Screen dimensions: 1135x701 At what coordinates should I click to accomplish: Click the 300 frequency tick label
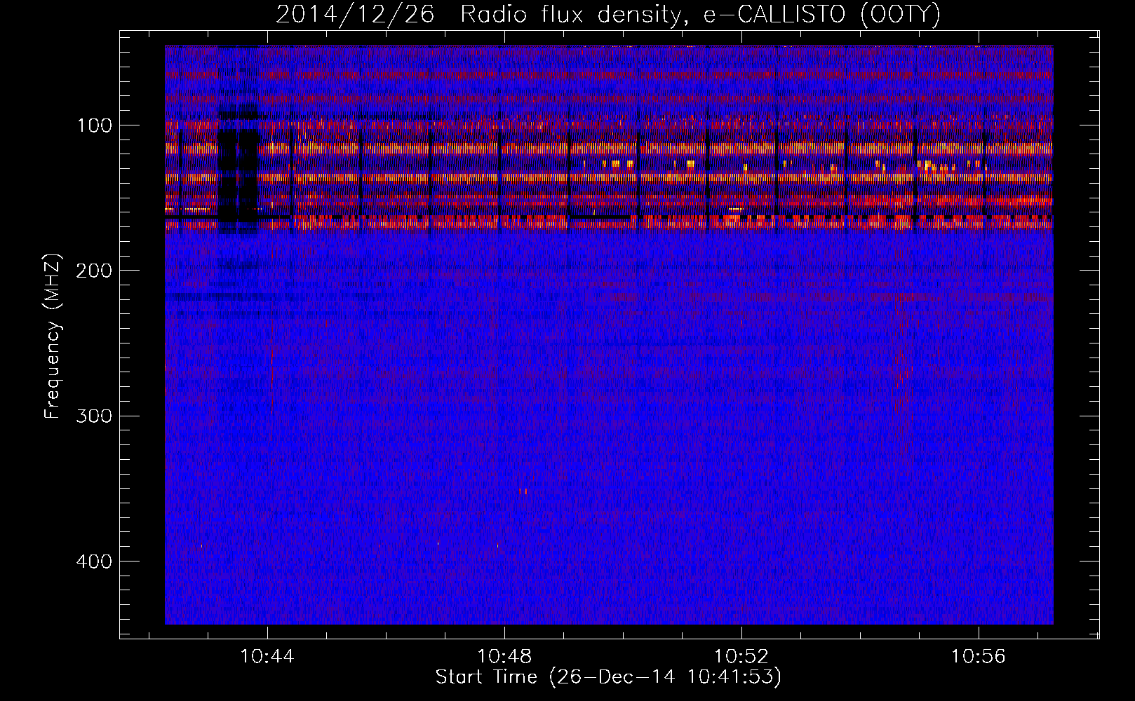(x=93, y=416)
